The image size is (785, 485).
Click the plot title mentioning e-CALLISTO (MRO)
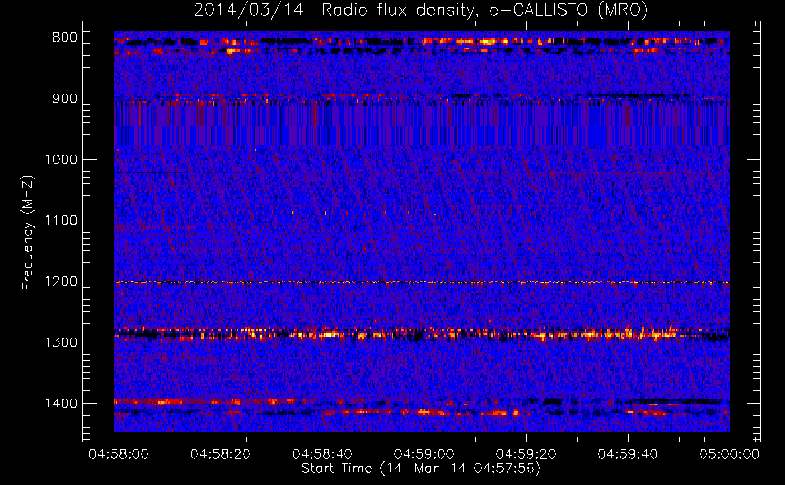(x=421, y=10)
